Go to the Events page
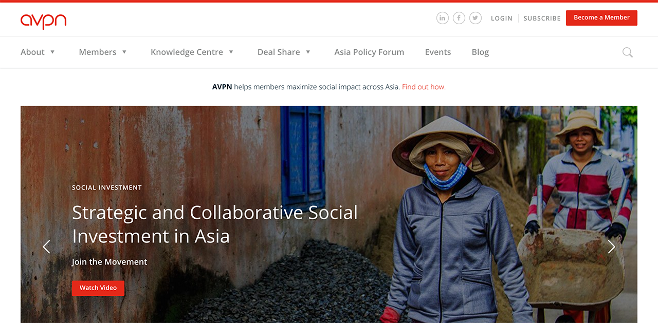Screen dimensions: 658x323 pyautogui.click(x=438, y=52)
